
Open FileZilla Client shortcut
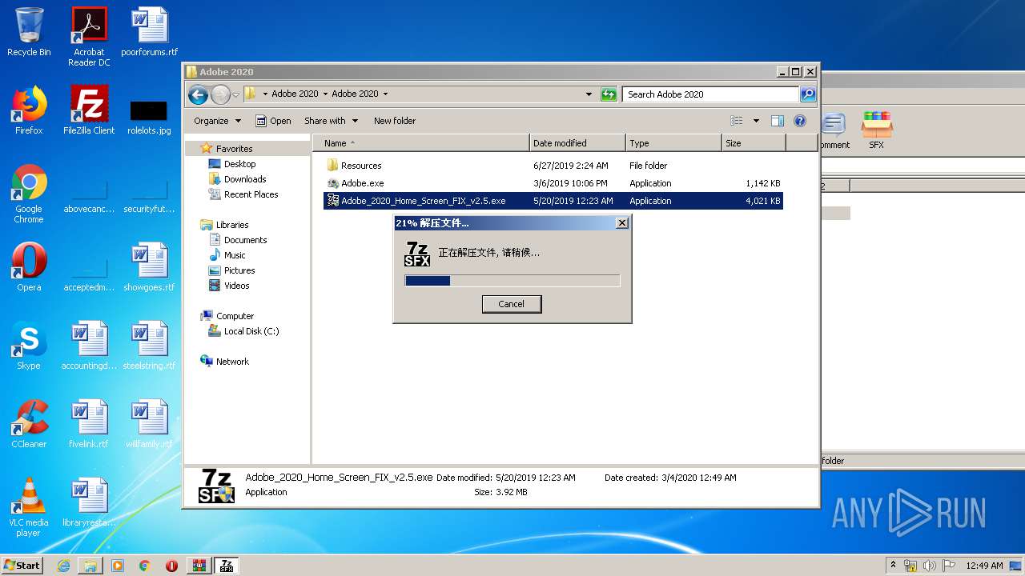(x=89, y=110)
